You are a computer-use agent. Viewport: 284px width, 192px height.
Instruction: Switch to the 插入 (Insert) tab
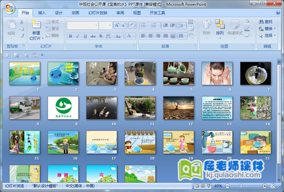pos(42,13)
